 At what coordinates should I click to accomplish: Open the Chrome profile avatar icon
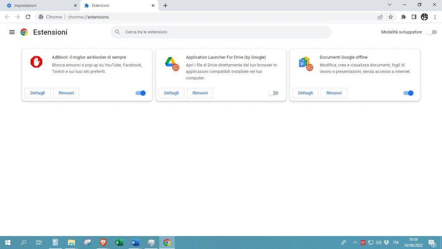click(x=424, y=17)
